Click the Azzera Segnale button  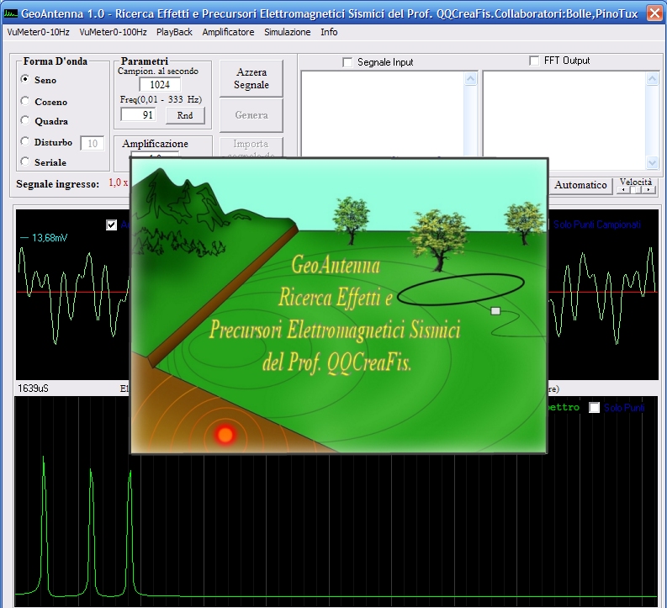(x=251, y=79)
